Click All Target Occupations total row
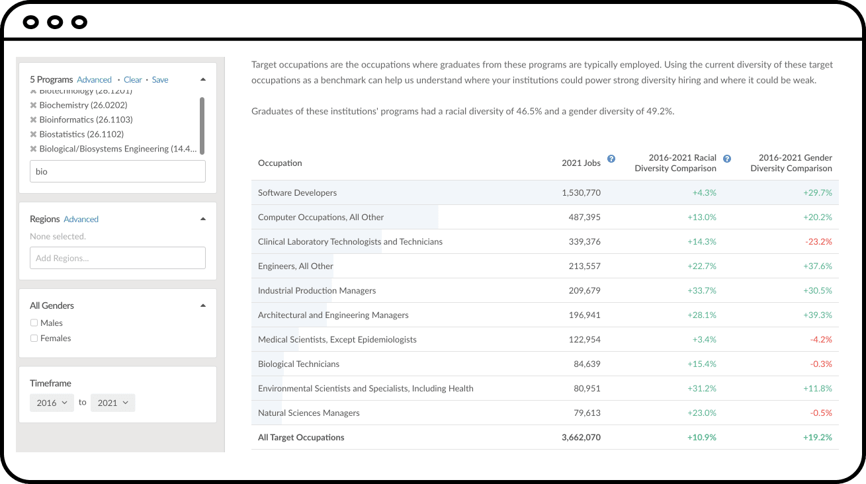 pyautogui.click(x=545, y=437)
